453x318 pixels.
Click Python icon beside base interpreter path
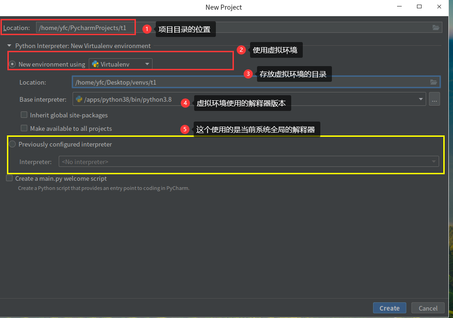(x=79, y=99)
